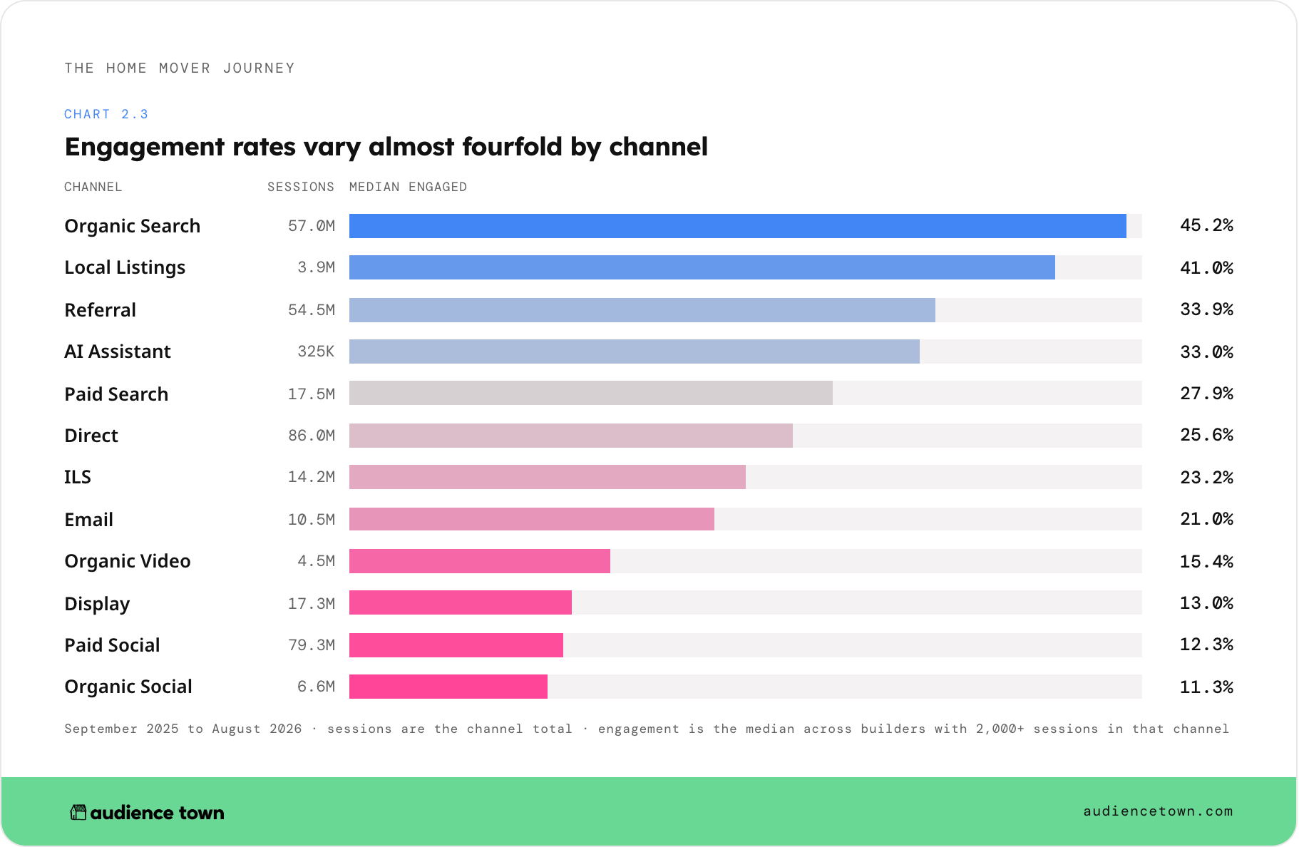Select the 'Paid Social' channel label

(x=112, y=645)
